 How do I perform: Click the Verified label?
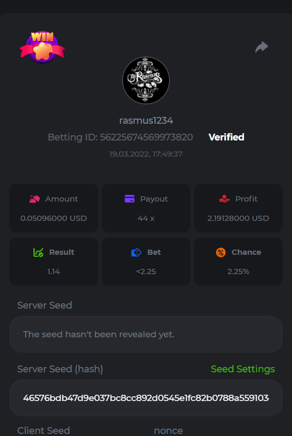coord(226,137)
